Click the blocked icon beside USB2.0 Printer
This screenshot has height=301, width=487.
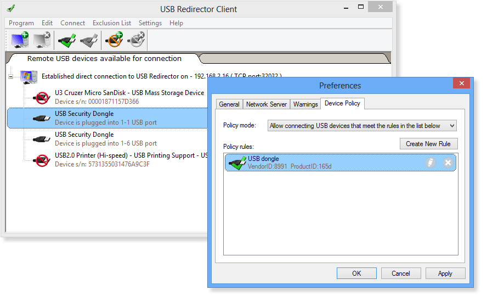42,160
